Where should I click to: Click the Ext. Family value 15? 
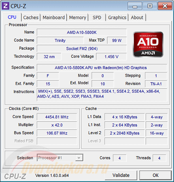coord(48,84)
